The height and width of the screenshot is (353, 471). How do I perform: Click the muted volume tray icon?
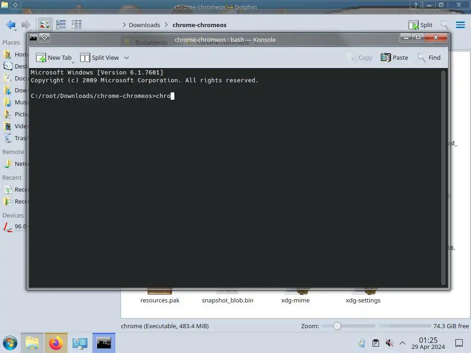[x=389, y=343]
